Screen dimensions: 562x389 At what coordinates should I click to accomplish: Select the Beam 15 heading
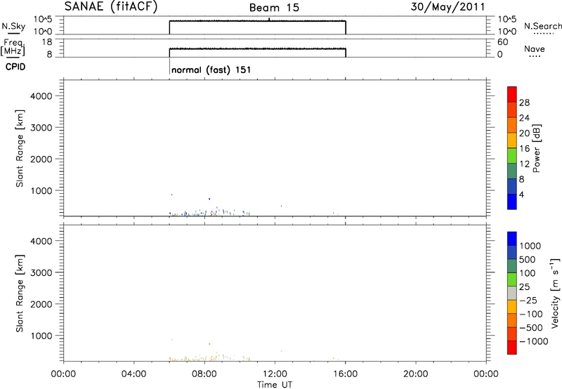[274, 8]
